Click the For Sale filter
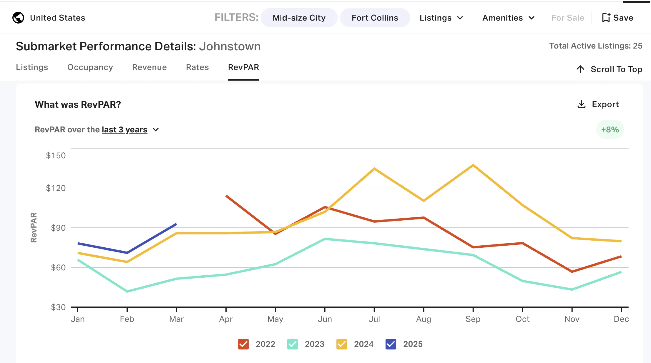The width and height of the screenshot is (651, 363). (568, 18)
